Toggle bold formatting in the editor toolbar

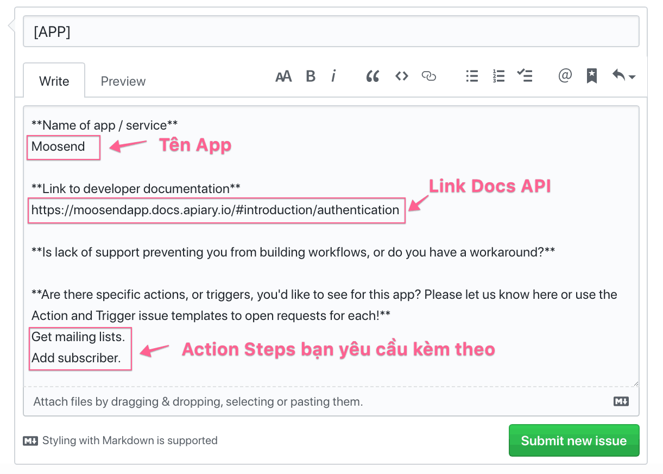[x=311, y=76]
